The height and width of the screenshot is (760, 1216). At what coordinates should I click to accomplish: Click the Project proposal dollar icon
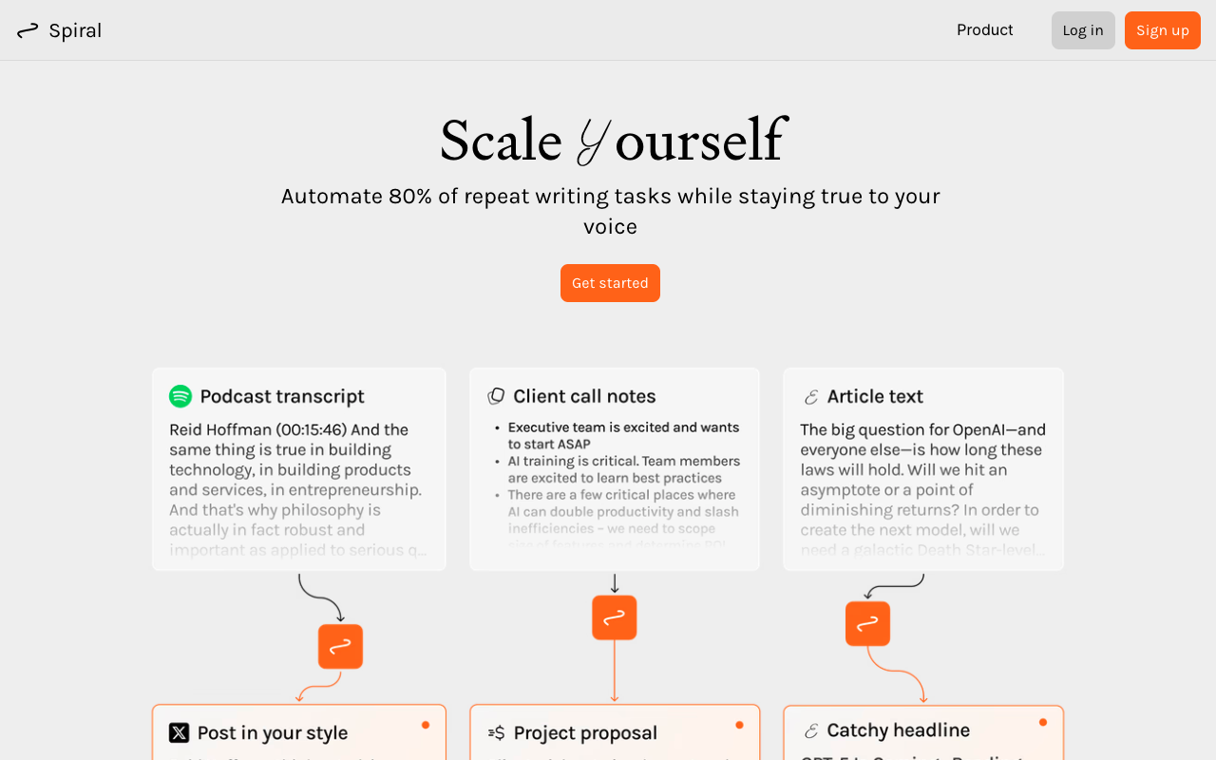(x=496, y=732)
